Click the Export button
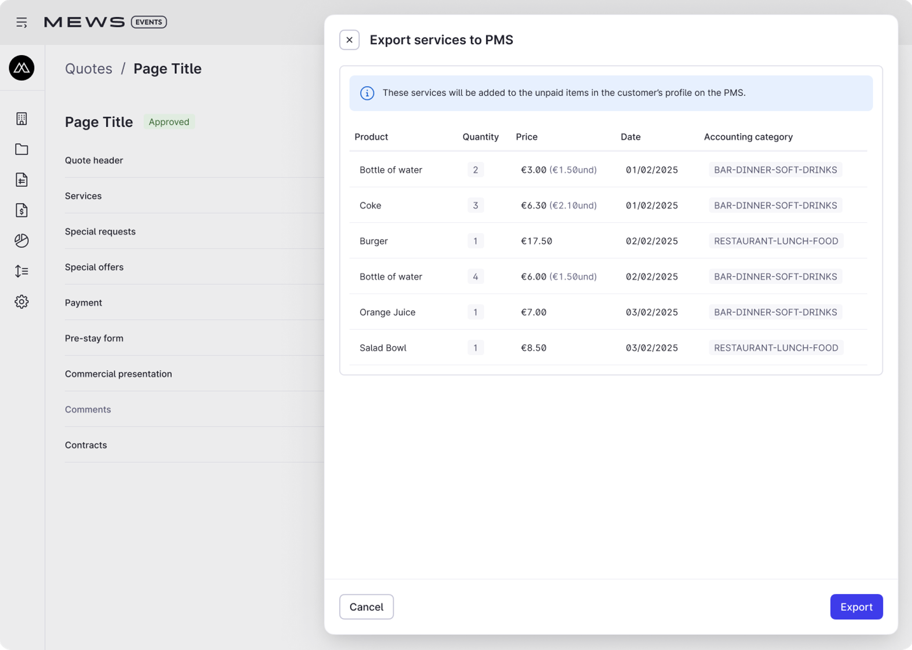 point(856,607)
